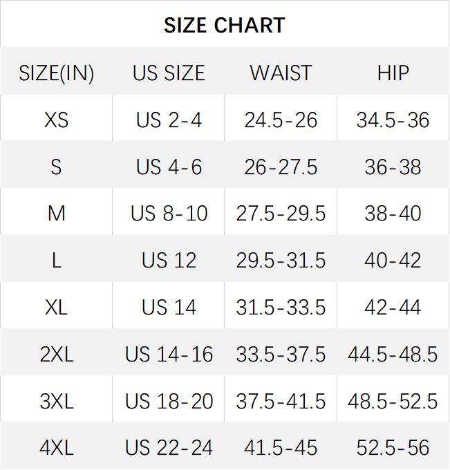
Task: Click the HIP column header
Action: coord(393,73)
